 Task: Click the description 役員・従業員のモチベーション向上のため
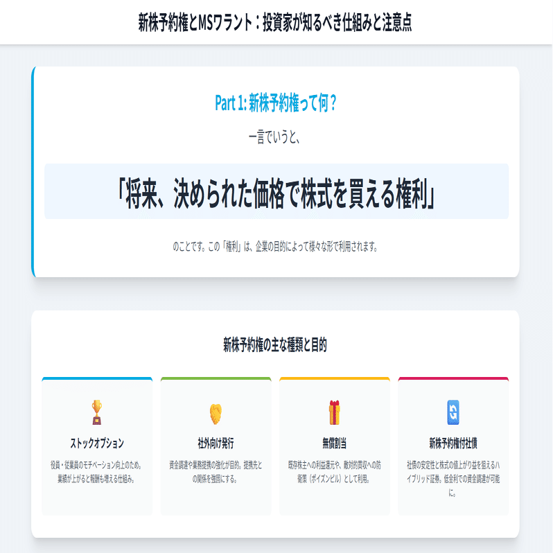pos(97,472)
